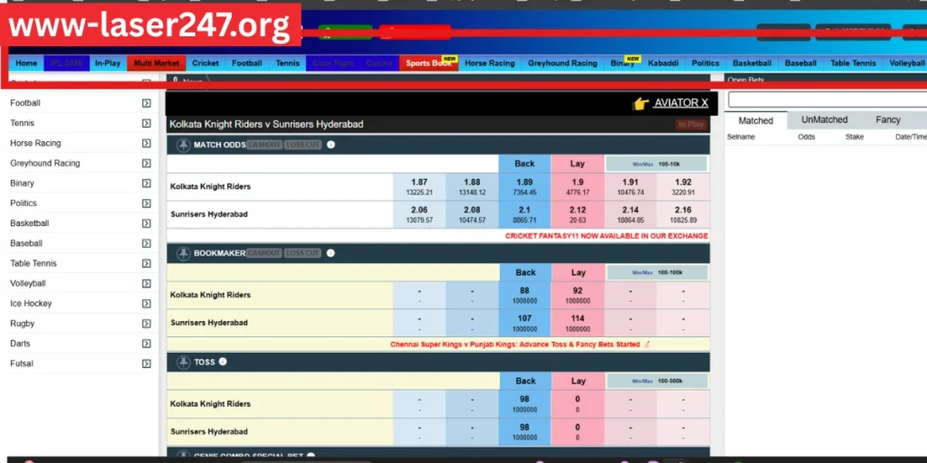927x463 pixels.
Task: Open Basketball in top navigation
Action: point(752,63)
